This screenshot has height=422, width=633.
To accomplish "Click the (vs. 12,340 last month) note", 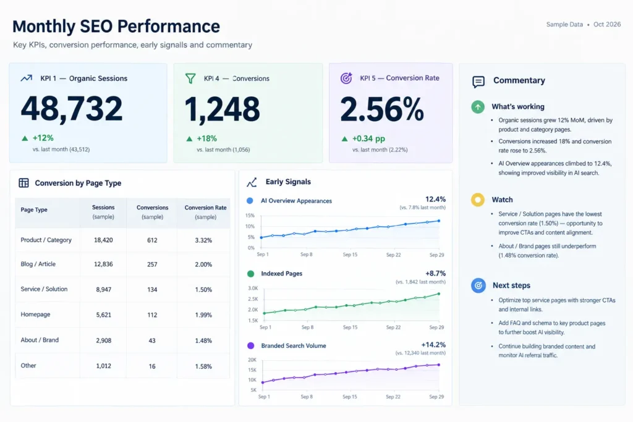I will pos(420,353).
